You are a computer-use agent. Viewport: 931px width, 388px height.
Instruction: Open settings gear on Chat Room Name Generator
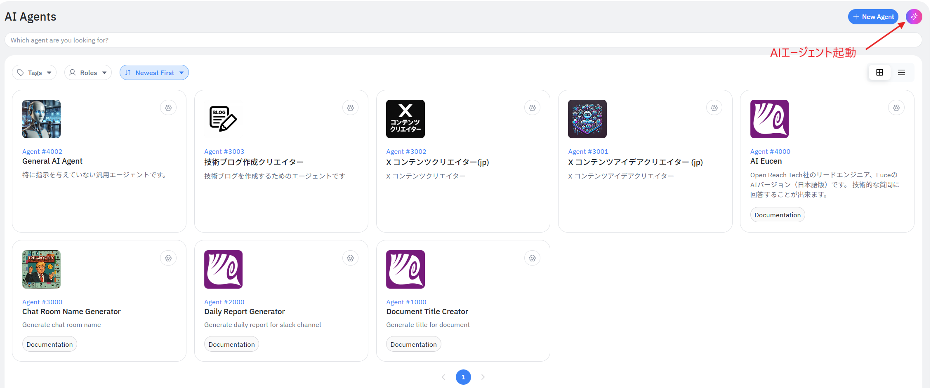point(168,259)
